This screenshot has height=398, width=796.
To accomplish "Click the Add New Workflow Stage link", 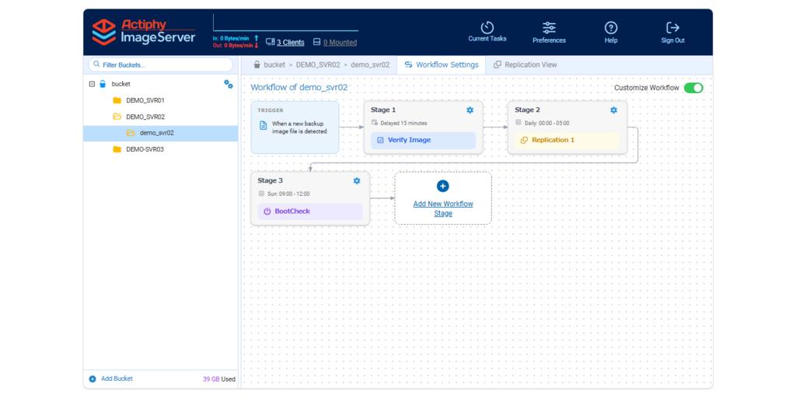I will (442, 208).
